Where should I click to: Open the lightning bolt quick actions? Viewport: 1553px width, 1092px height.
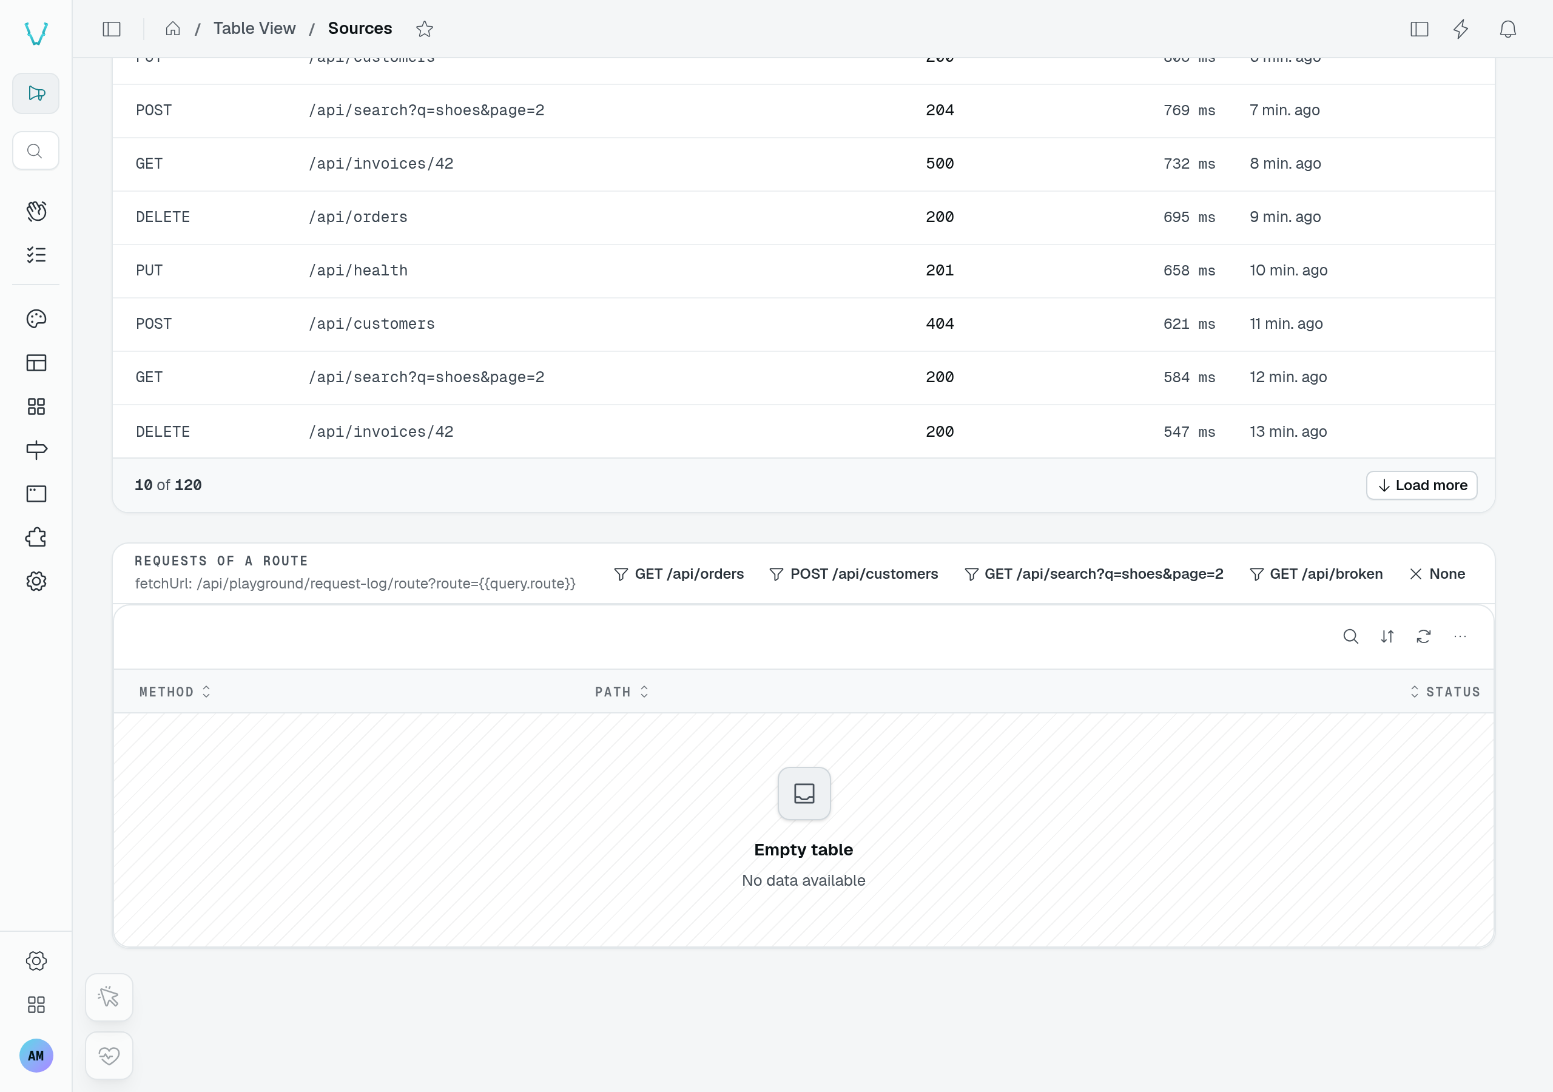[1461, 29]
